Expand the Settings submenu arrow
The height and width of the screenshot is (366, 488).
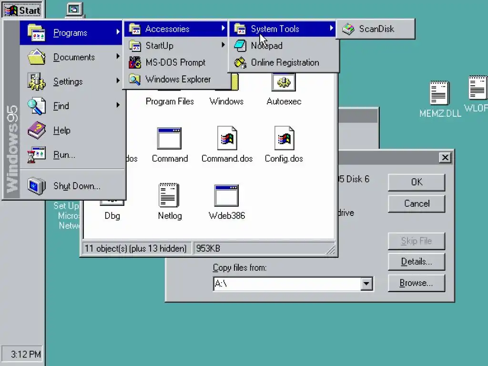tap(118, 80)
